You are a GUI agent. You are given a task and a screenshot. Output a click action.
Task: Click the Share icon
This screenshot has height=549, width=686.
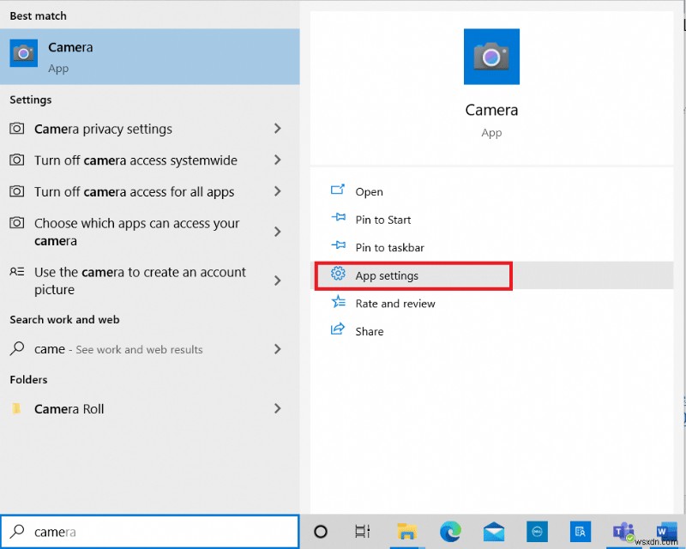point(338,330)
